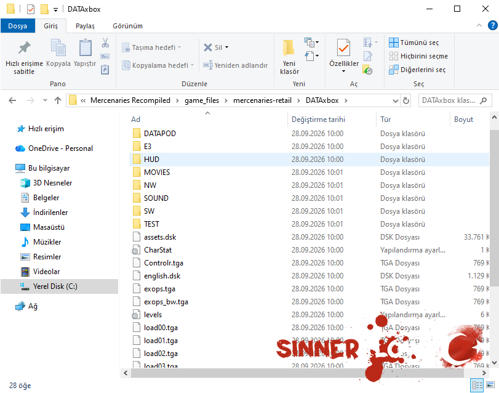Select the MOVIES folder
The image size is (499, 393).
[309, 172]
